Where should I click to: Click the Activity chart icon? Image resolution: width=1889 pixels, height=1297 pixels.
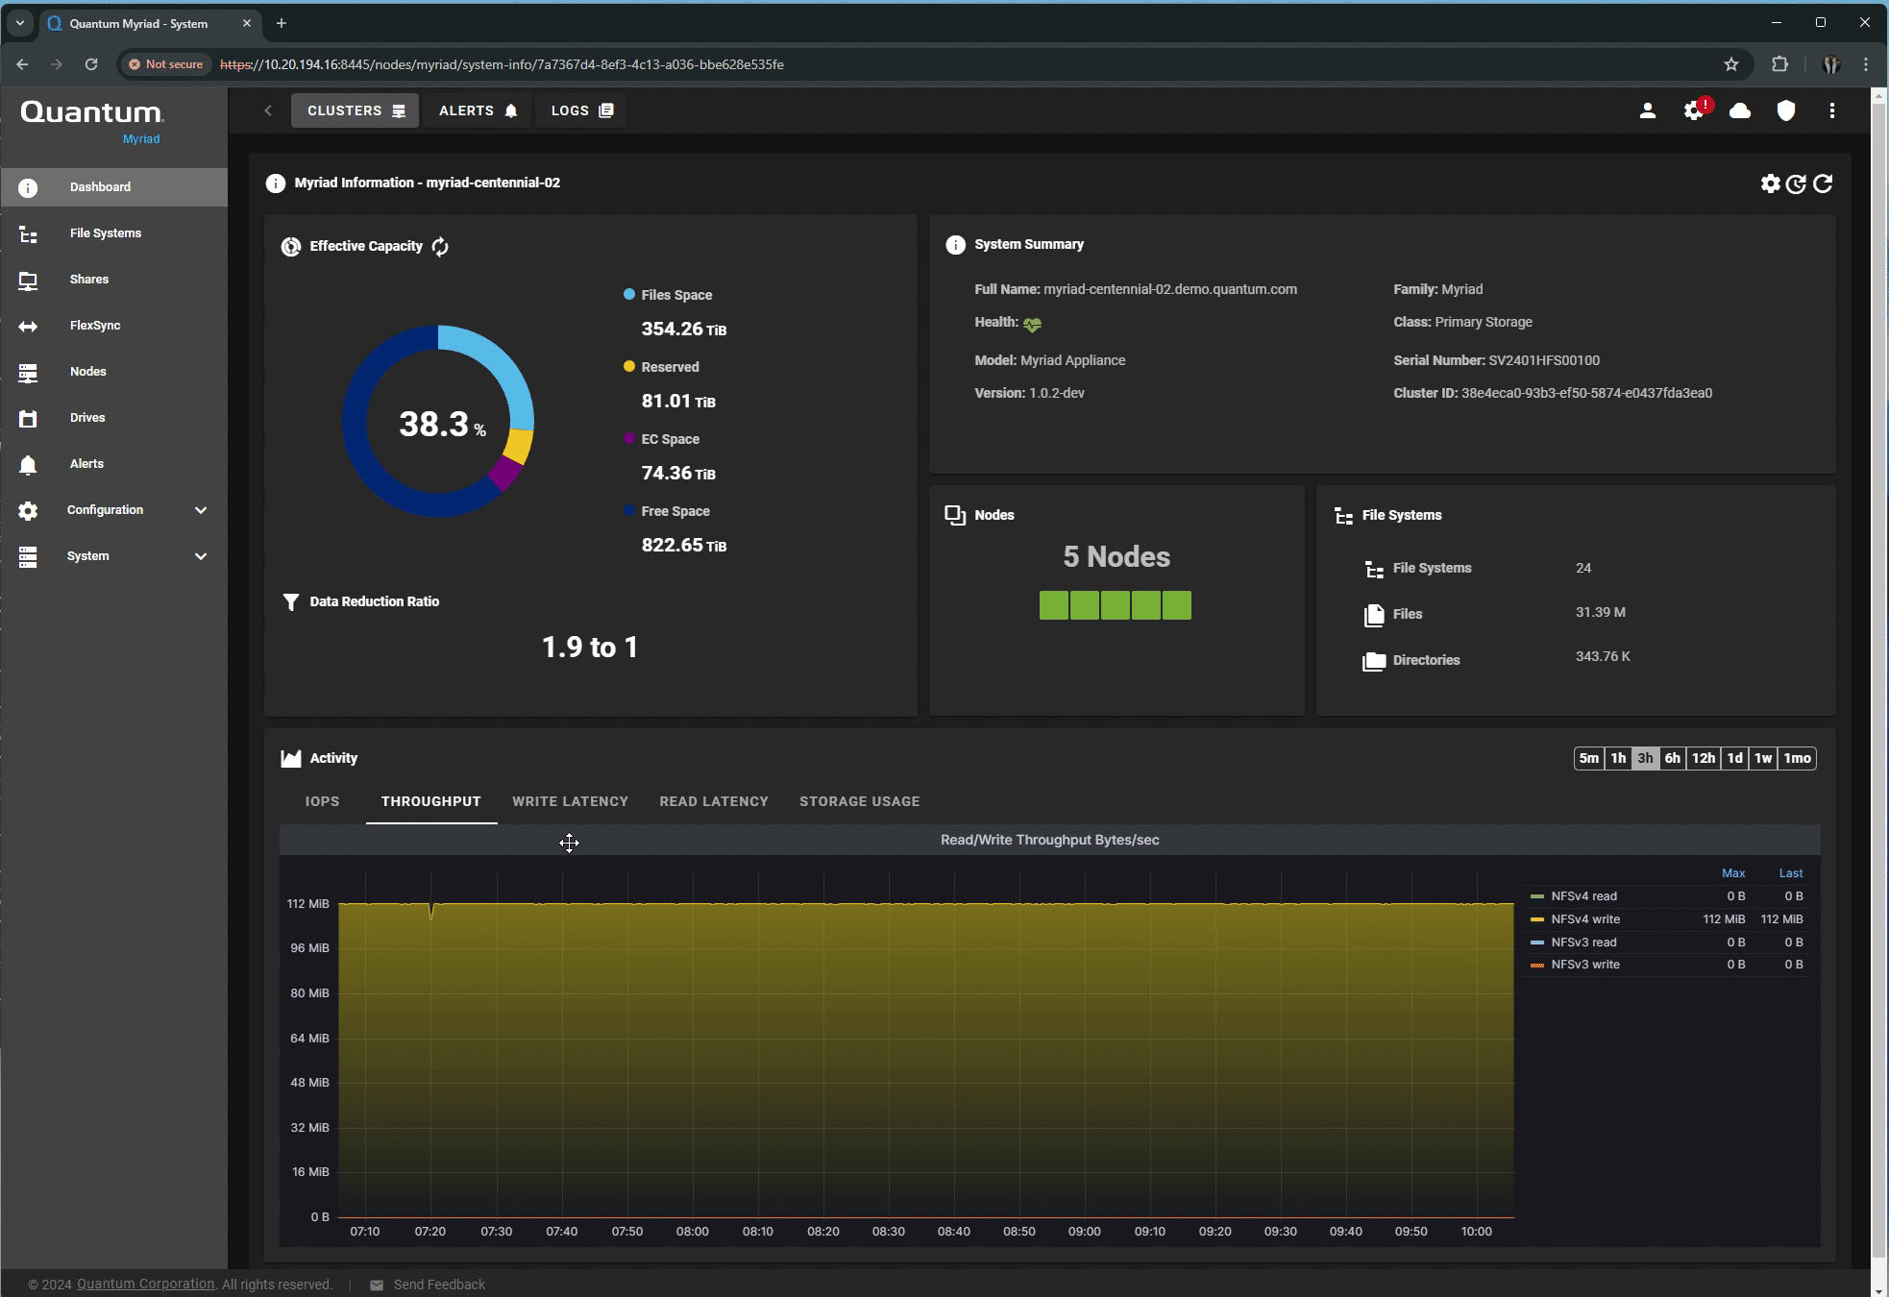[x=291, y=759]
